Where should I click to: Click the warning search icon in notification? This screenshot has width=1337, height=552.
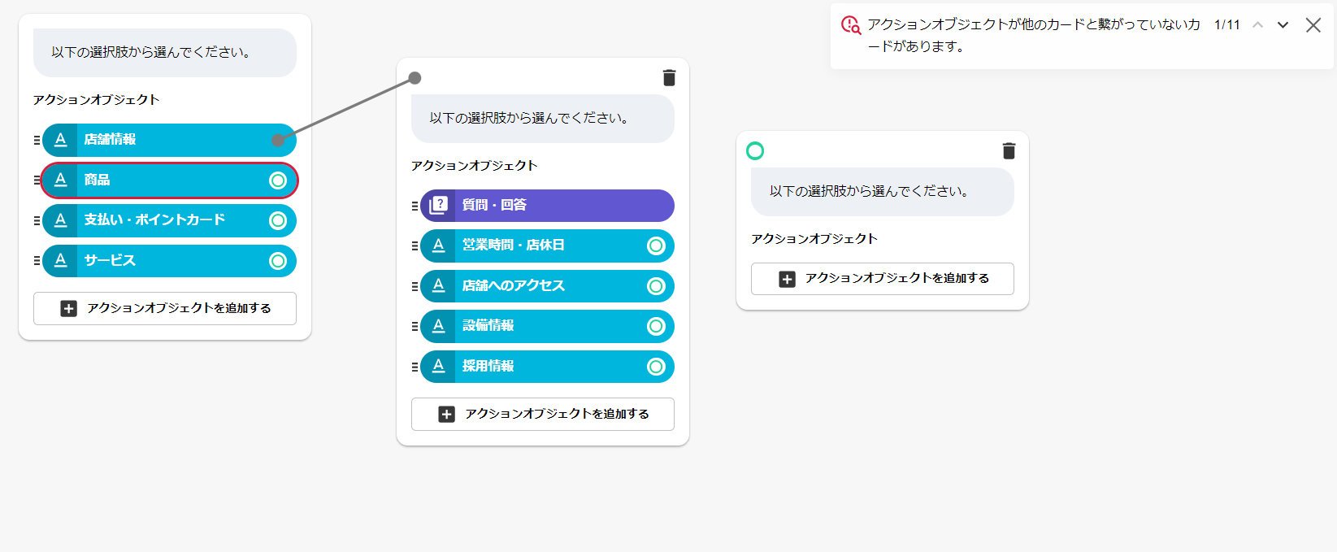(850, 25)
